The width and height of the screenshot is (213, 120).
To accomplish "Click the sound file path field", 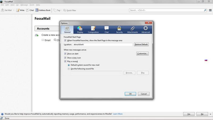I will click(x=96, y=73).
